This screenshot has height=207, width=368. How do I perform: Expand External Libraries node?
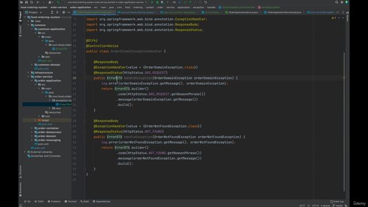[25, 152]
